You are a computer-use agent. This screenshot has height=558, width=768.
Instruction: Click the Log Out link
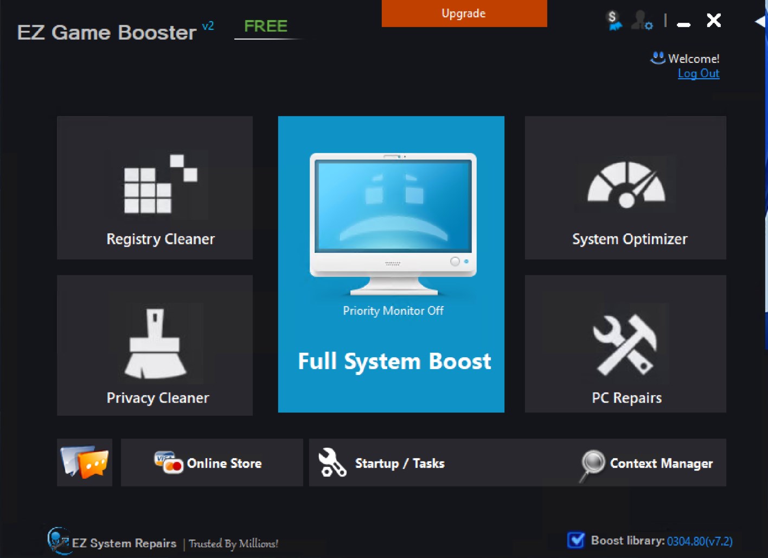click(x=699, y=73)
